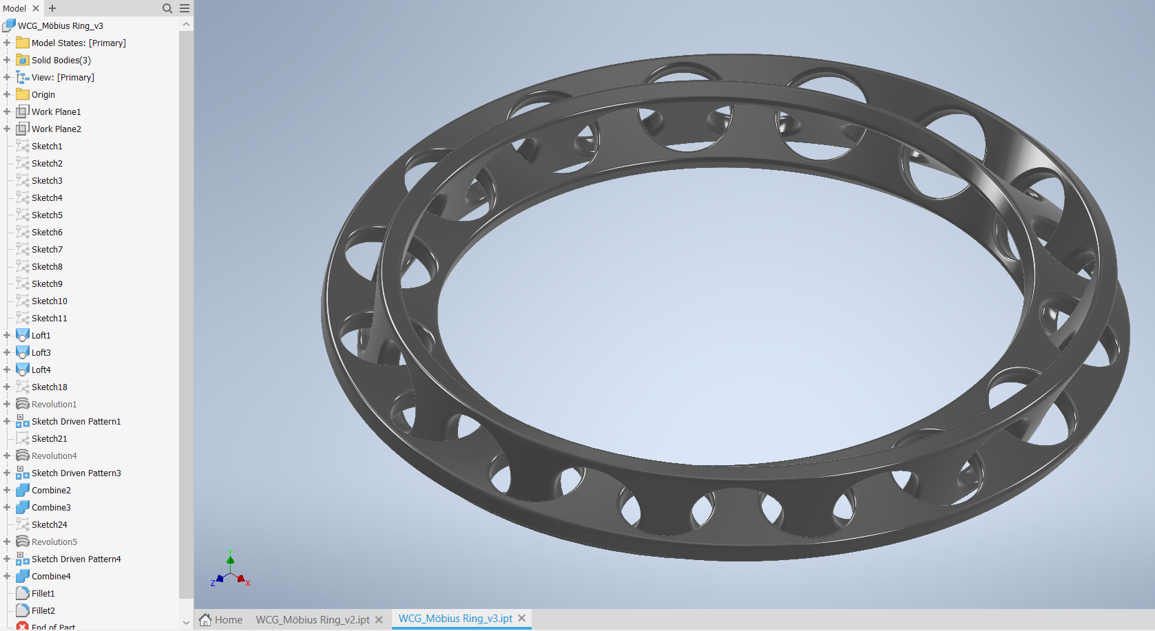The width and height of the screenshot is (1155, 631).
Task: Add a new browser panel with plus icon
Action: (x=52, y=8)
